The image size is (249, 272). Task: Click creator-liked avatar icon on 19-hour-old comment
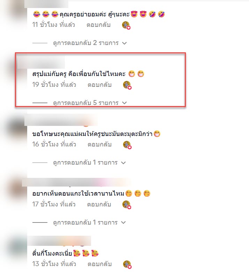127,85
